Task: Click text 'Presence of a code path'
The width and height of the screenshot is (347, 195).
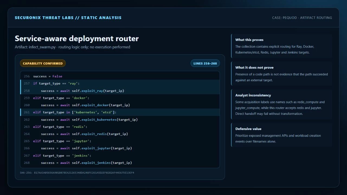Action: click(x=281, y=77)
